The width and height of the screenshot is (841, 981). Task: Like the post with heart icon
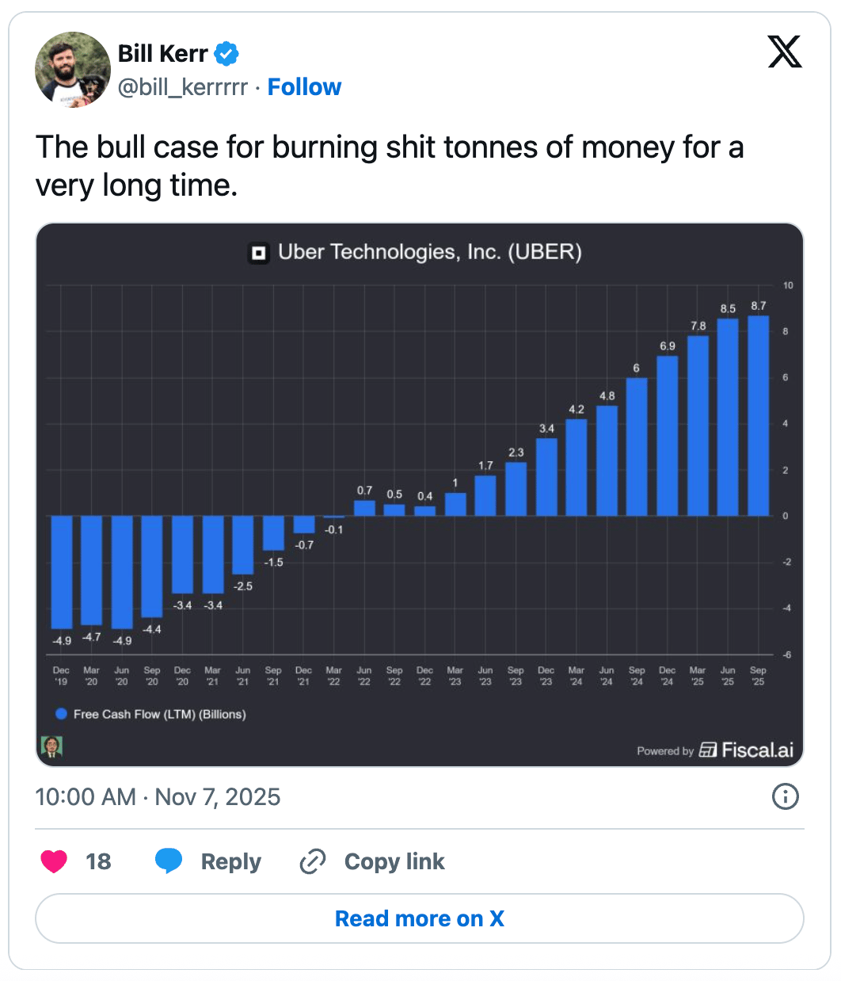coord(54,861)
